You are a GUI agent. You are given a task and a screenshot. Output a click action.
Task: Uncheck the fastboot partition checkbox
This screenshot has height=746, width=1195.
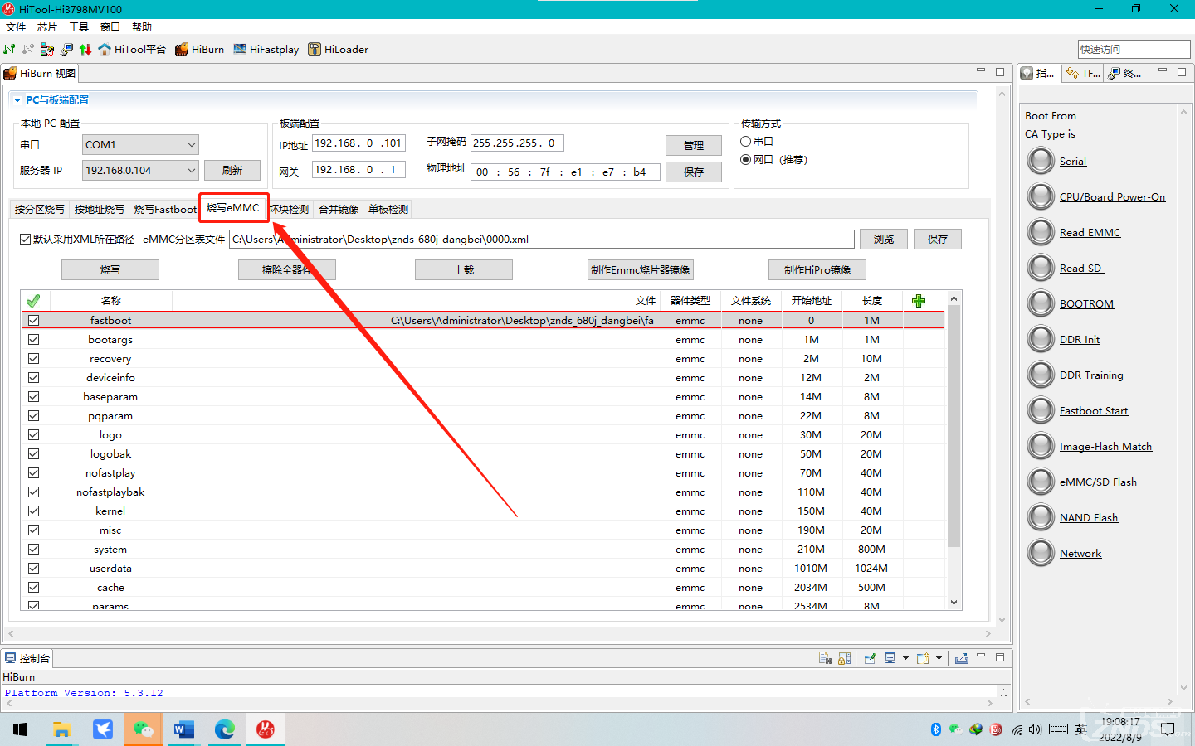click(x=33, y=320)
